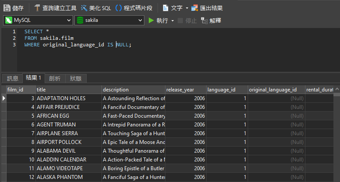Switch to the 訊息 tab
This screenshot has width=340, height=182.
[13, 78]
